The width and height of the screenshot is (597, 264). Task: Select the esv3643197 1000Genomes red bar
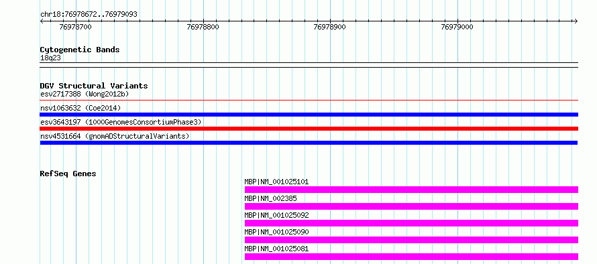pyautogui.click(x=309, y=129)
